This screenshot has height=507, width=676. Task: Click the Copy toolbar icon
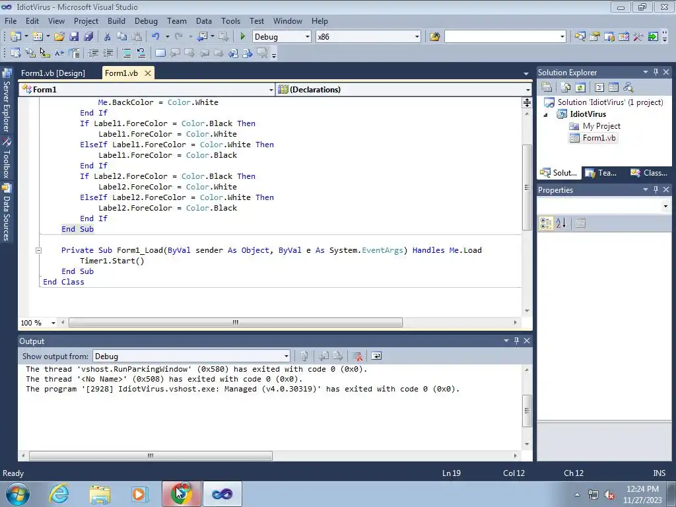122,37
